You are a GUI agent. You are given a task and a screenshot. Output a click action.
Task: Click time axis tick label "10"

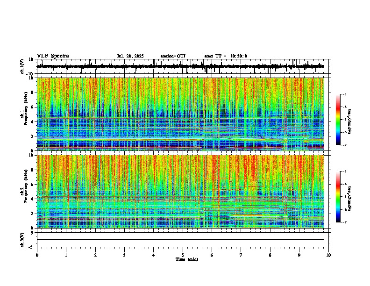[328, 255]
